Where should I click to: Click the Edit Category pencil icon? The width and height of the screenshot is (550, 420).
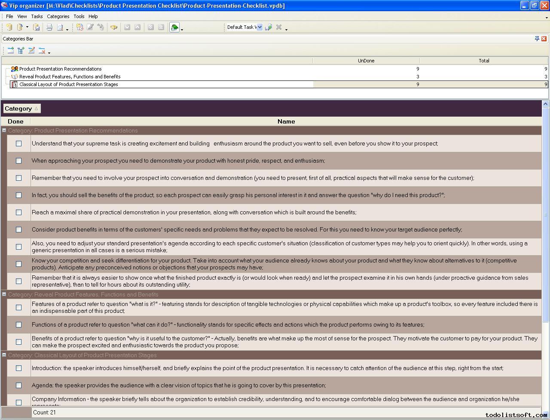[31, 50]
